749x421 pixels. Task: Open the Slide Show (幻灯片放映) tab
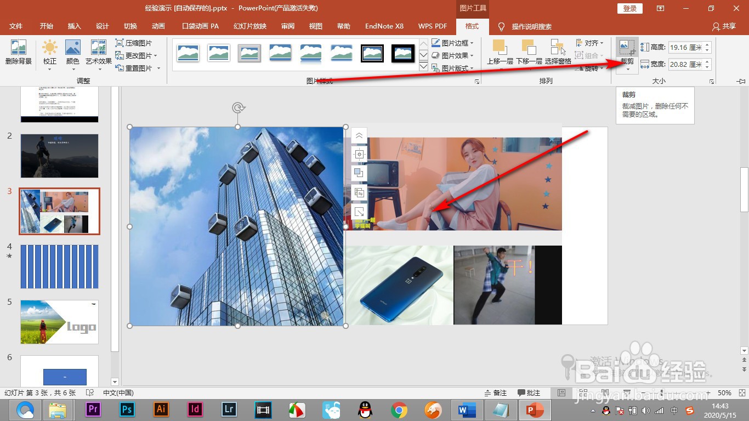click(250, 26)
